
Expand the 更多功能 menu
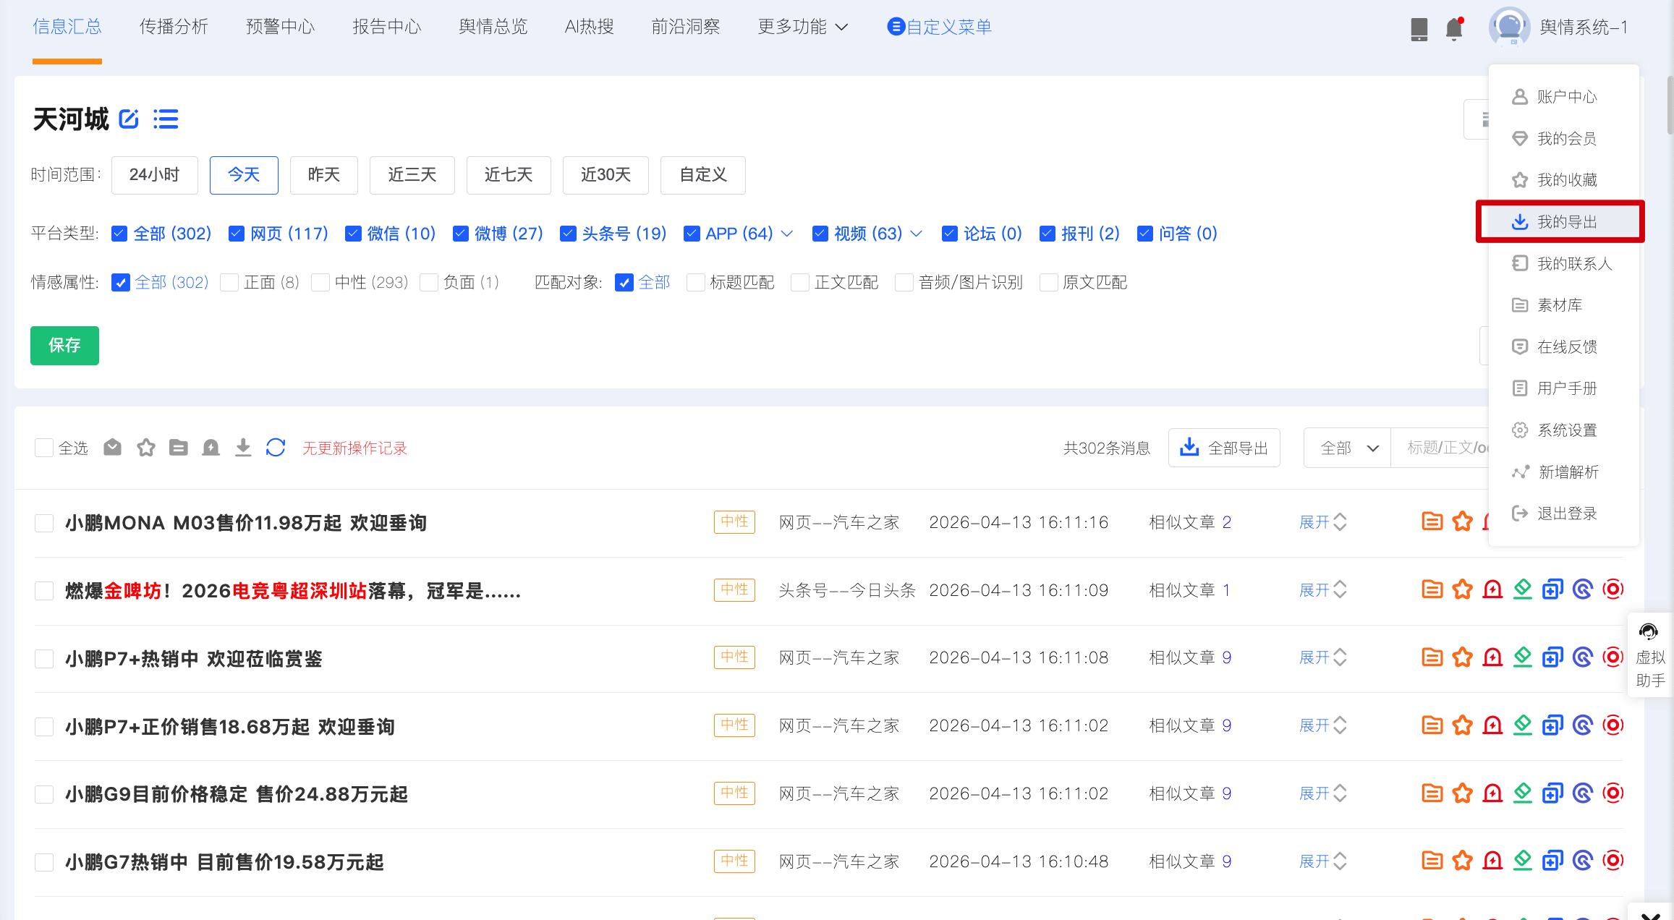coord(802,27)
